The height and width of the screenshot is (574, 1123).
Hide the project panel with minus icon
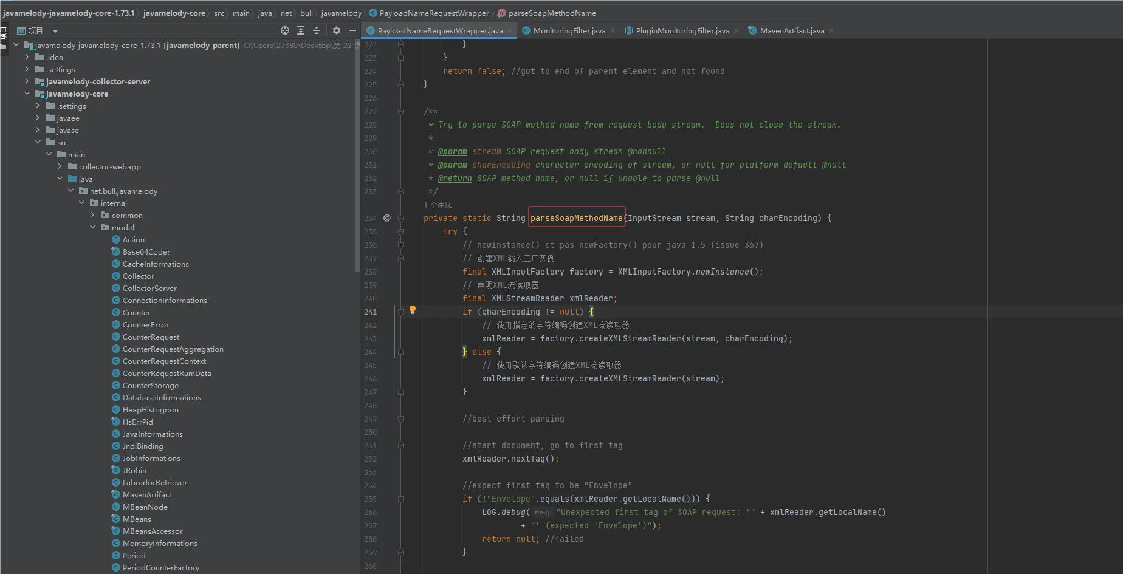pyautogui.click(x=352, y=30)
